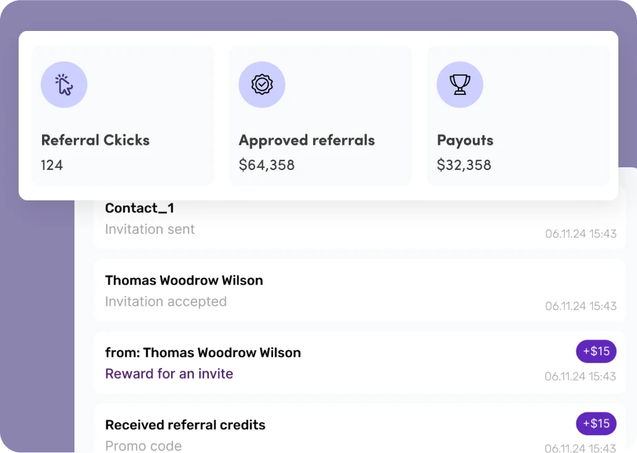Screen dimensions: 637x453
Task: Click the approved badge checkmark icon
Action: click(262, 85)
